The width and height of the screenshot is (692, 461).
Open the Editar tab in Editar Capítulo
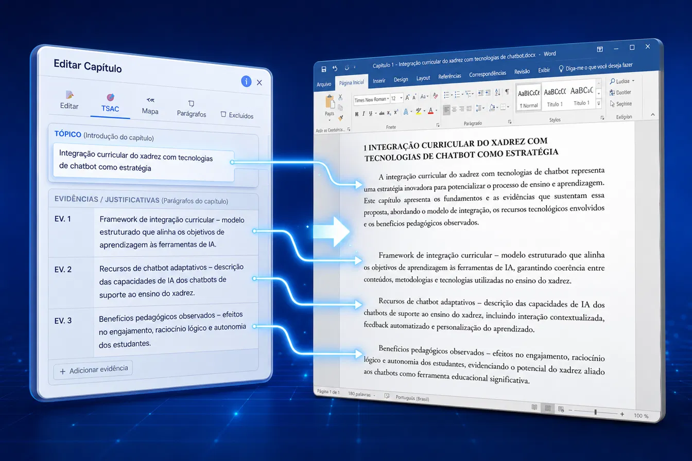70,101
